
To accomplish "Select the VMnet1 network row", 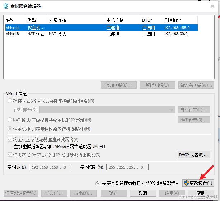I will (102, 28).
